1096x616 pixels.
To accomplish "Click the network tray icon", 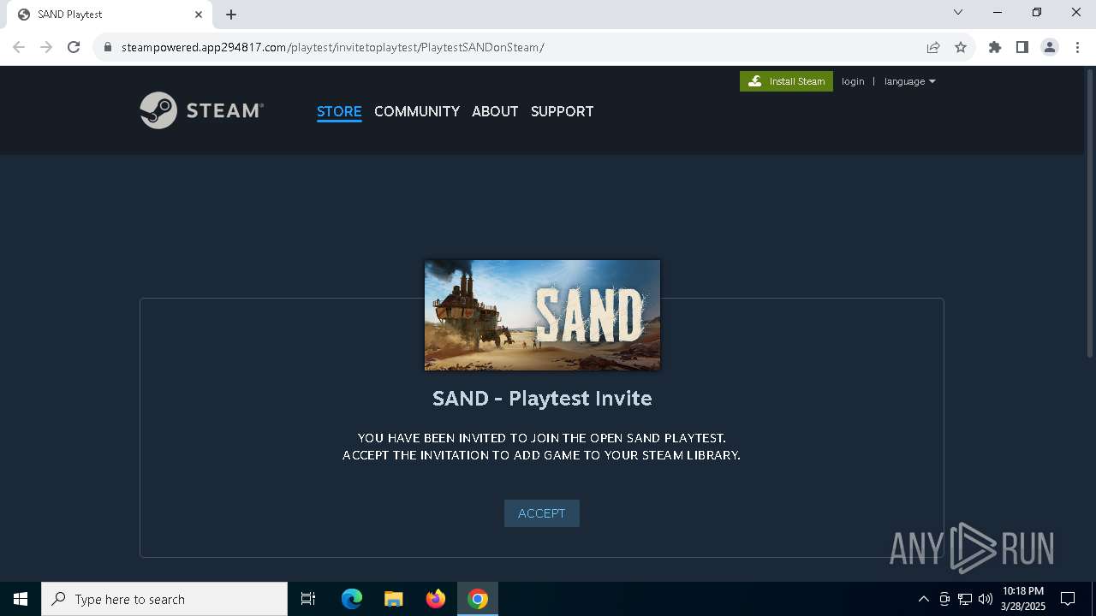I will point(965,599).
